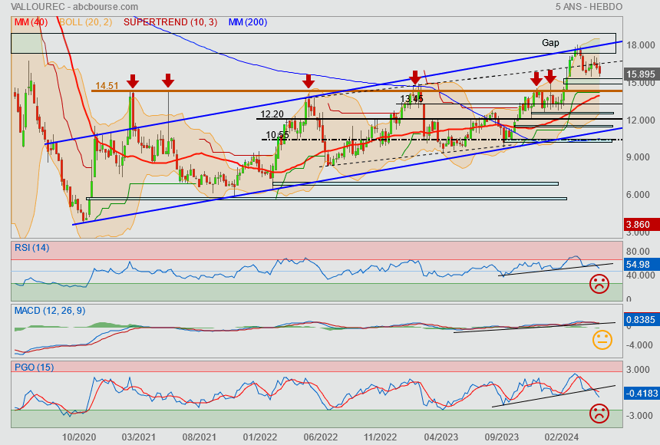This screenshot has width=660, height=445.
Task: Click the VALLOUREC - abcbourse.com title
Action: (74, 7)
